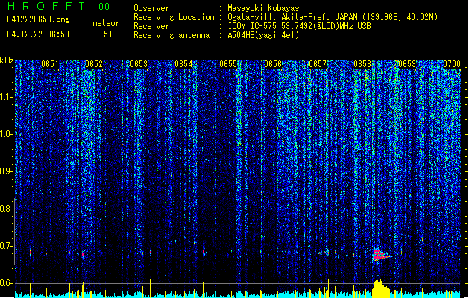Click the antenna A504HB(yagi 4el) text
The image size is (469, 298).
[x=263, y=35]
